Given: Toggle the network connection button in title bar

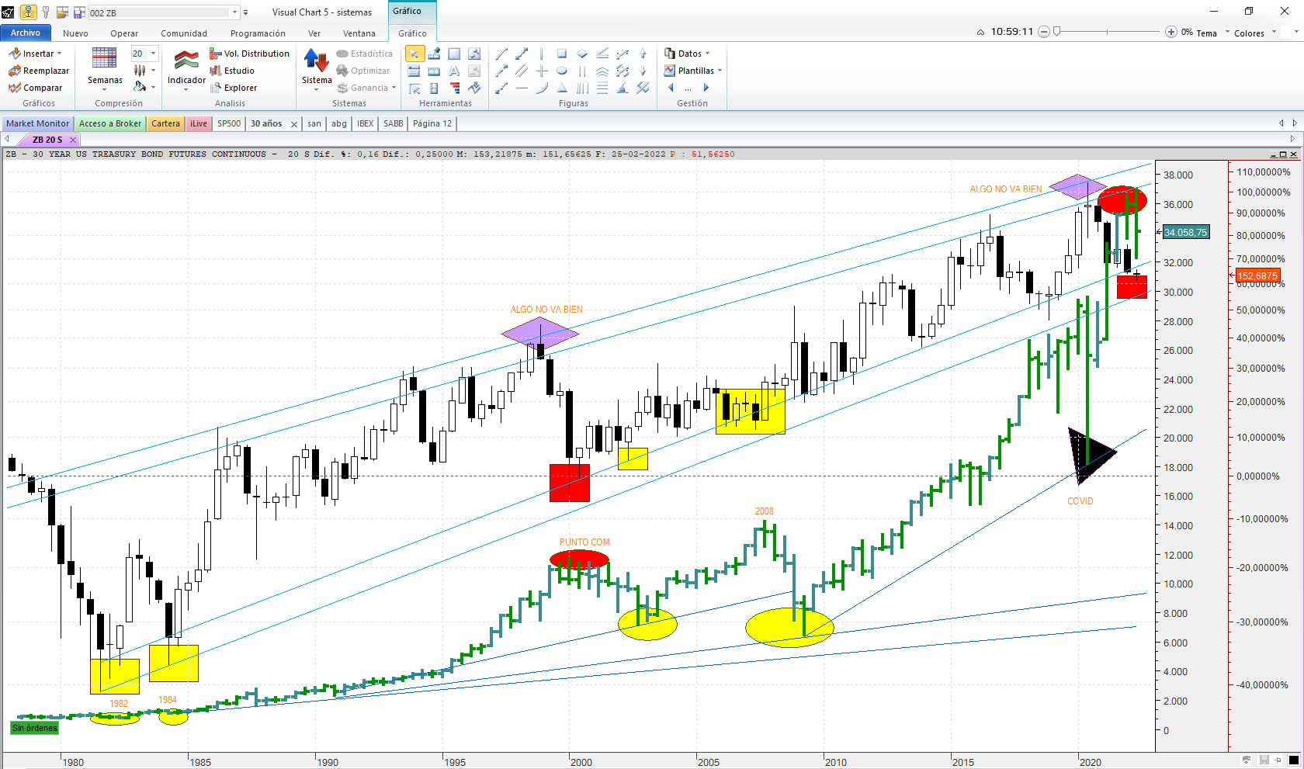Looking at the screenshot, I should (x=27, y=12).
